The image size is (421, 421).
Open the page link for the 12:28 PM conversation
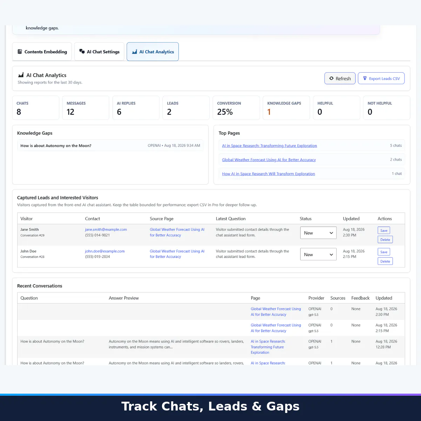[268, 347]
